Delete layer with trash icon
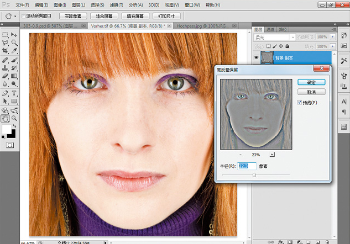The height and width of the screenshot is (244, 350). tap(327, 242)
